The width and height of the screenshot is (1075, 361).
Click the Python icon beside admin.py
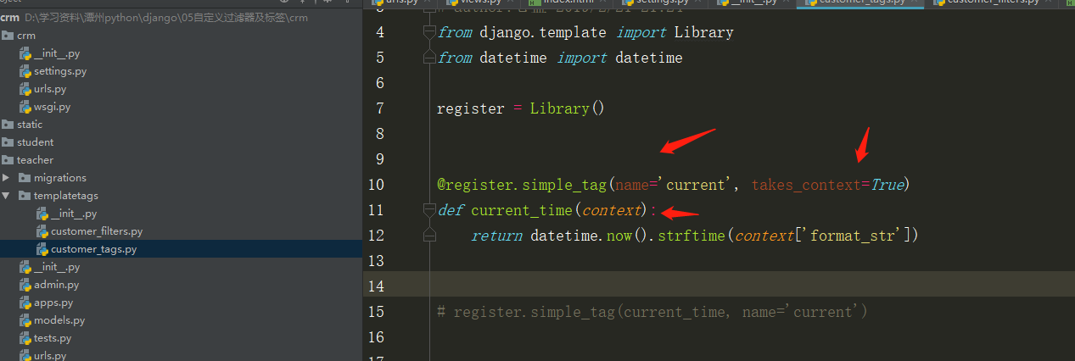pyautogui.click(x=25, y=285)
